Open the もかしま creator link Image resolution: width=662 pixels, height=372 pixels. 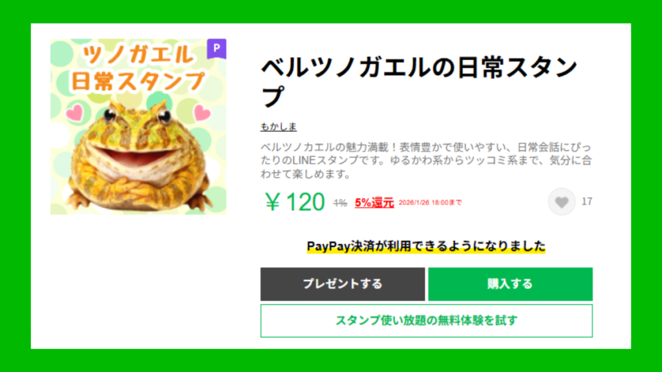[279, 127]
